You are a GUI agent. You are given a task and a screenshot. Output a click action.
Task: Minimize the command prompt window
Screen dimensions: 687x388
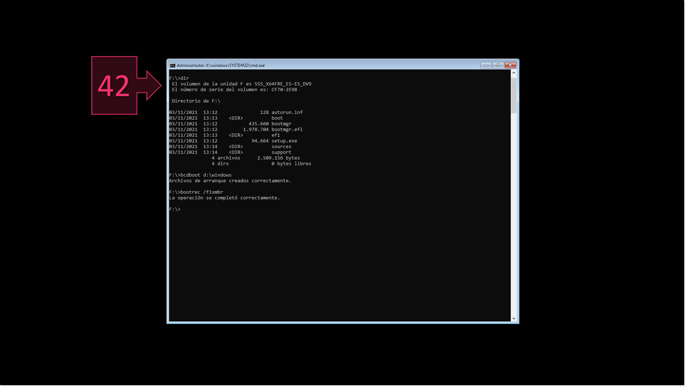(486, 65)
